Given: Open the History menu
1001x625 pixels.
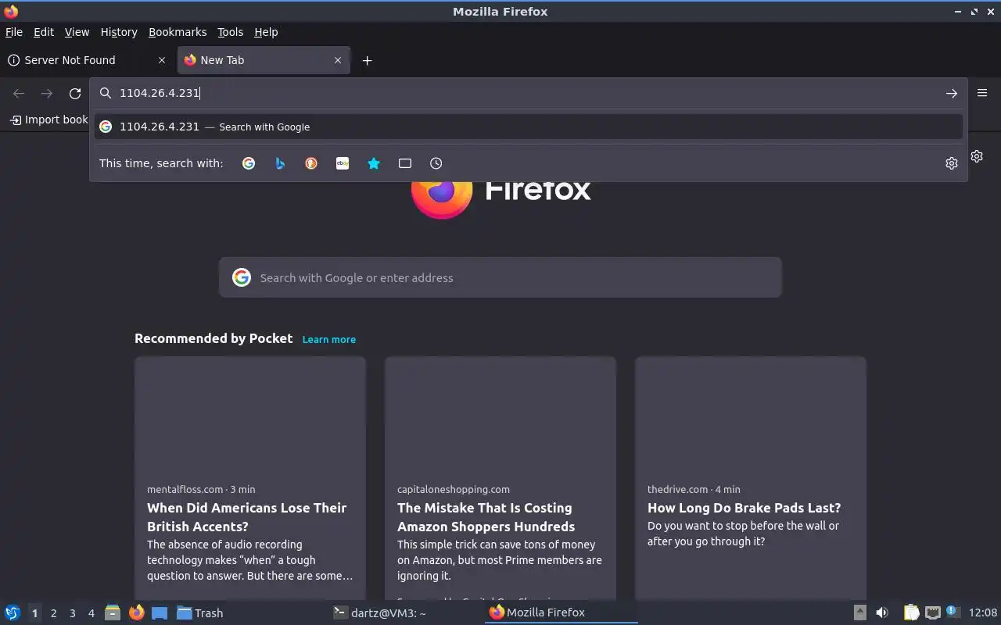Looking at the screenshot, I should (x=119, y=32).
